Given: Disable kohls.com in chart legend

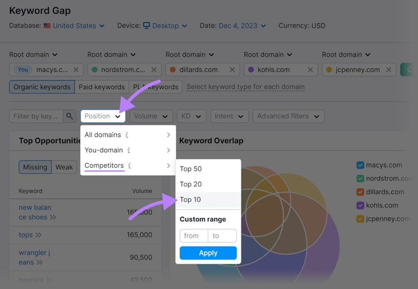Looking at the screenshot, I should (x=360, y=205).
